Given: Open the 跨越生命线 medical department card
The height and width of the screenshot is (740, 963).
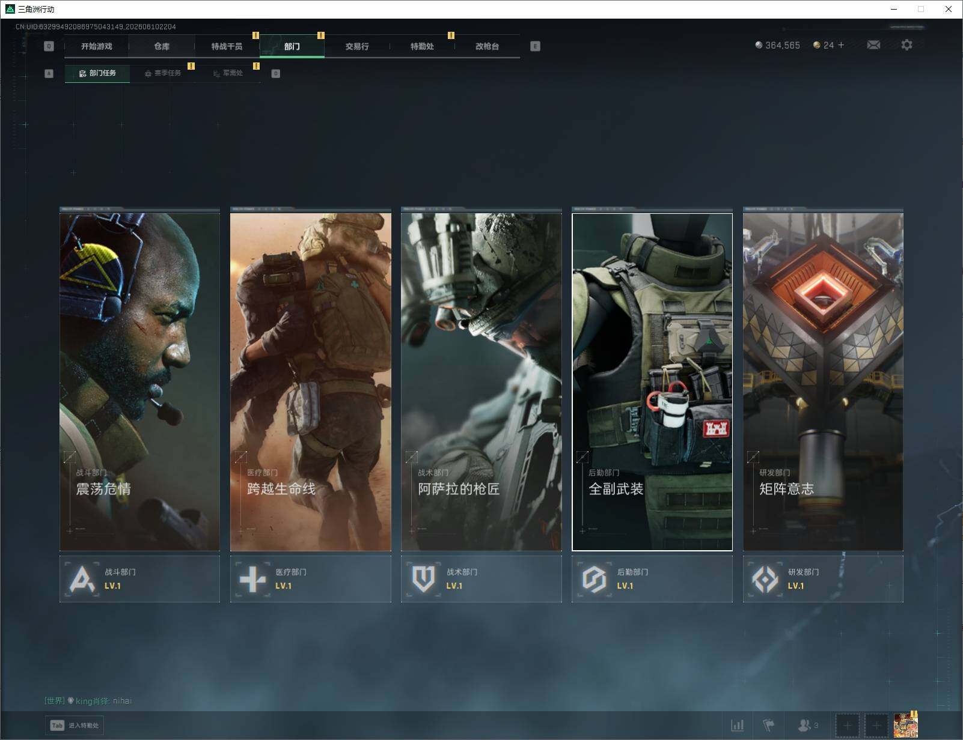Looking at the screenshot, I should (311, 381).
